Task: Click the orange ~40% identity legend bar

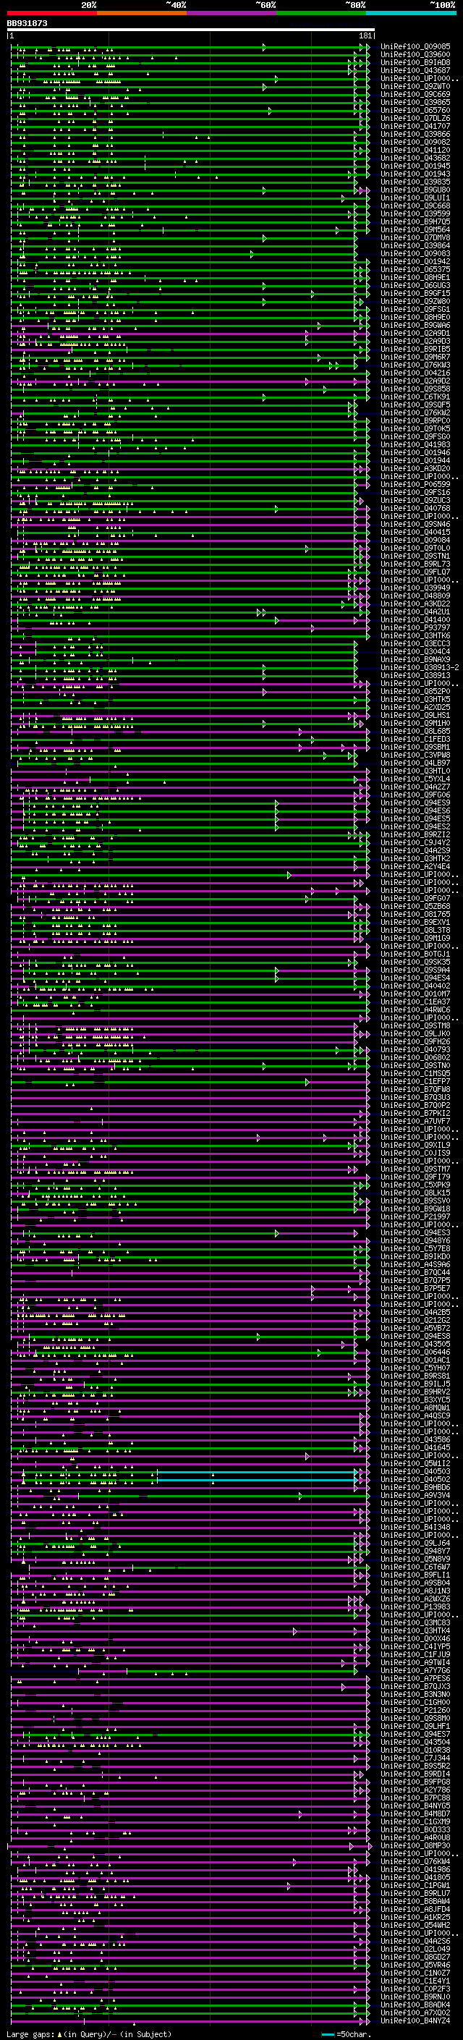Action: 142,13
